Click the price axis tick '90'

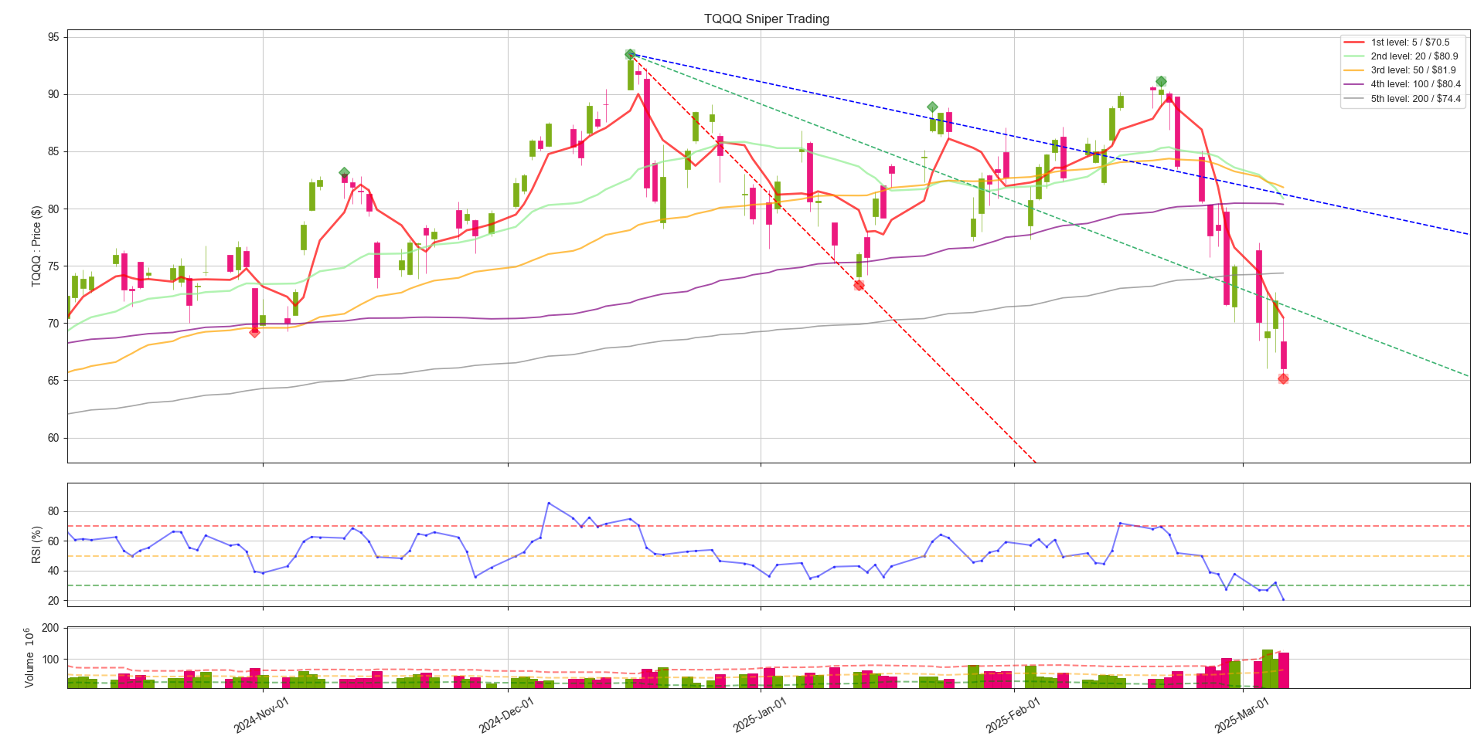pos(53,94)
